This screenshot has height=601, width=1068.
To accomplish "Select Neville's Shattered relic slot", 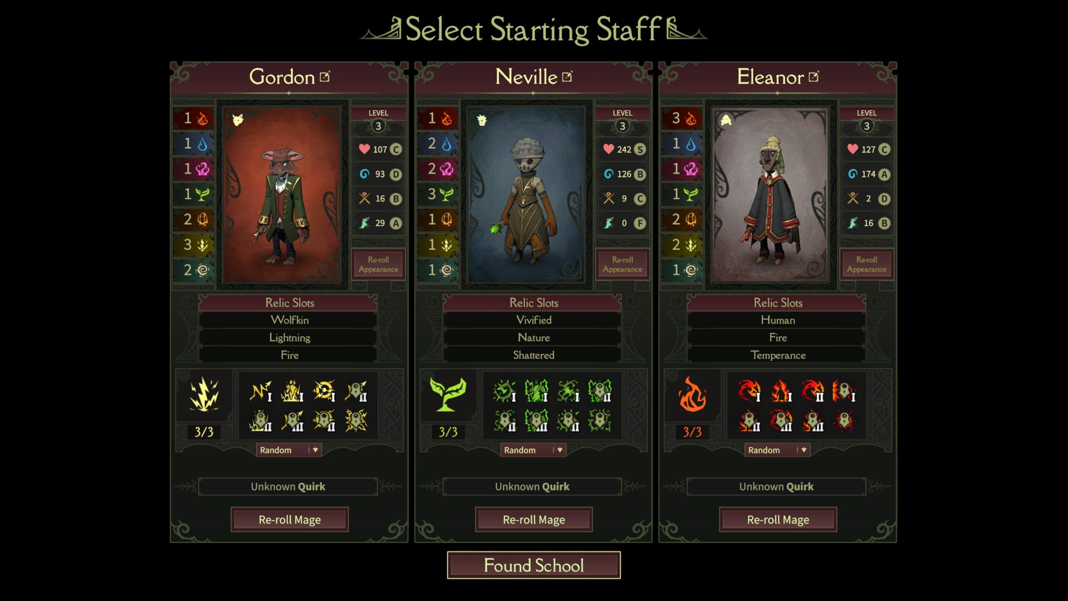I will pos(533,355).
